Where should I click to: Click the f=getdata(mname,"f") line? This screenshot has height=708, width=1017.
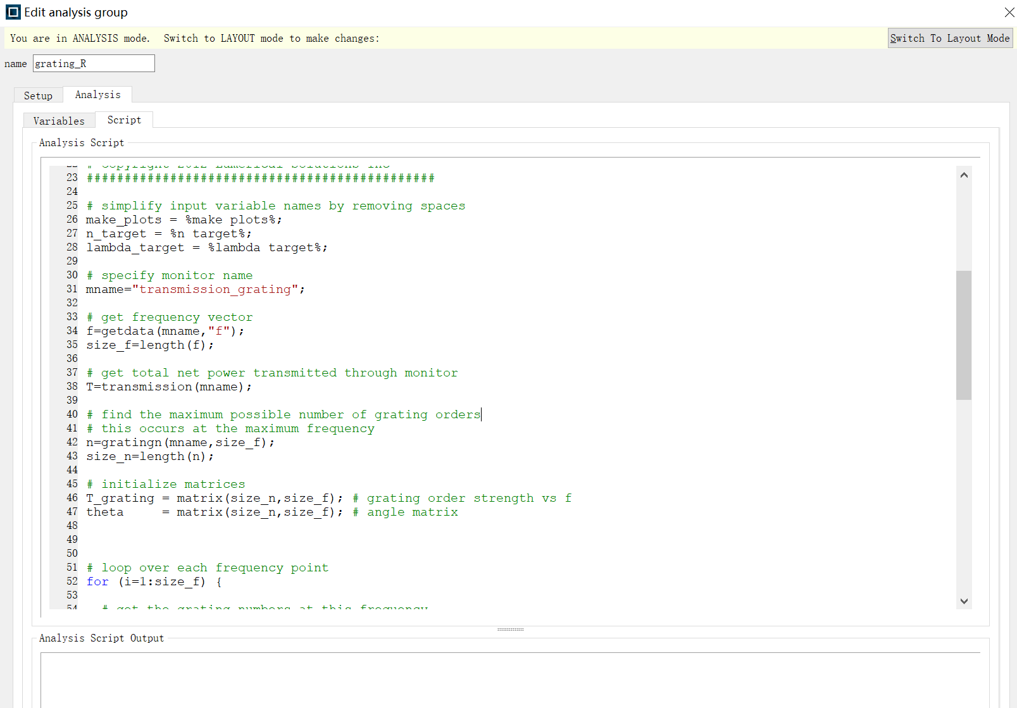click(165, 331)
